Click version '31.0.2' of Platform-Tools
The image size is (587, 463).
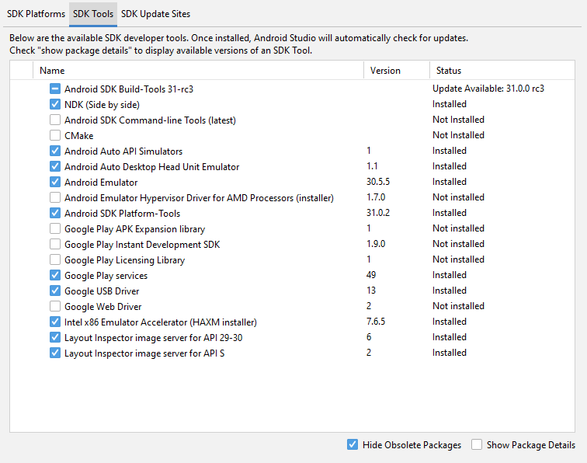pos(378,213)
